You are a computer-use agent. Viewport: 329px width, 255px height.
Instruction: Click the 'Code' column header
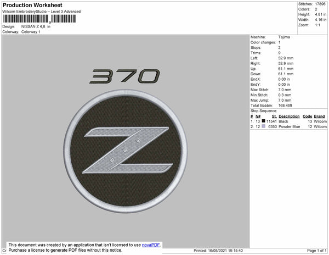click(308, 117)
